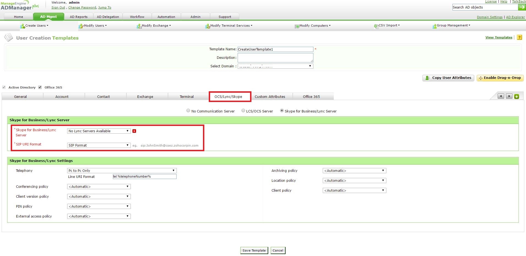The image size is (526, 256).
Task: Focus the Template Name field
Action: click(x=275, y=49)
